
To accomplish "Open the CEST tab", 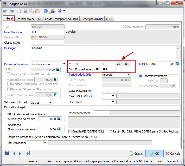I will [109, 19].
